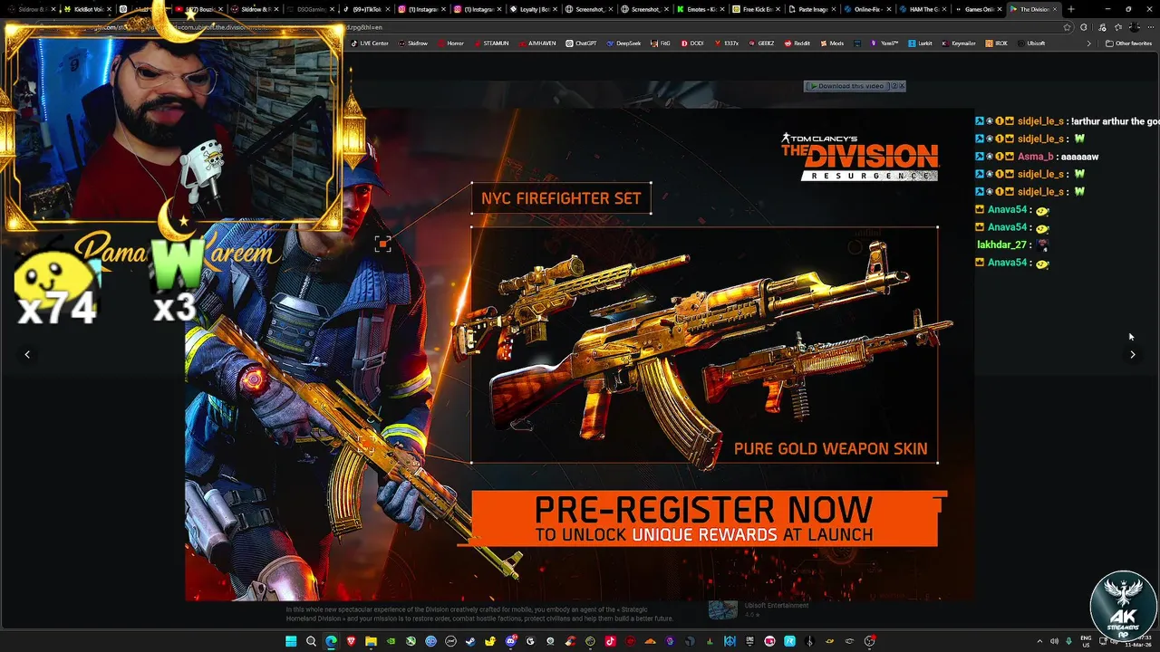Click the ENG US language indicator
Screen dimensions: 1160x652
1087,641
